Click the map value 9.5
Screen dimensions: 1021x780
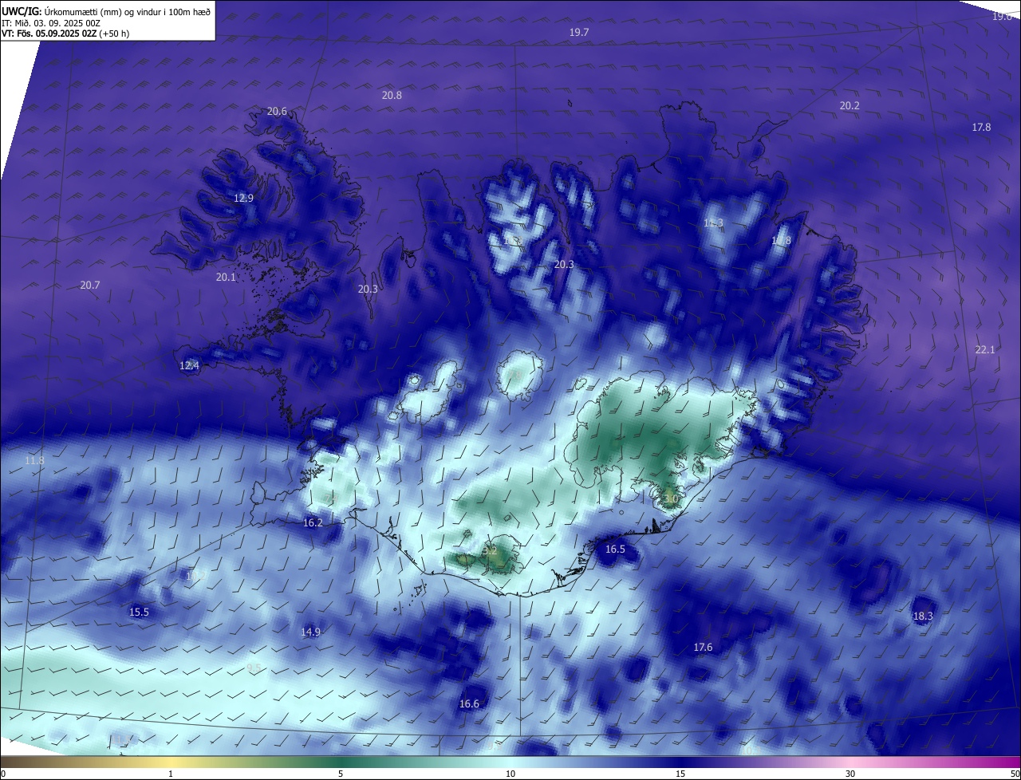254,668
